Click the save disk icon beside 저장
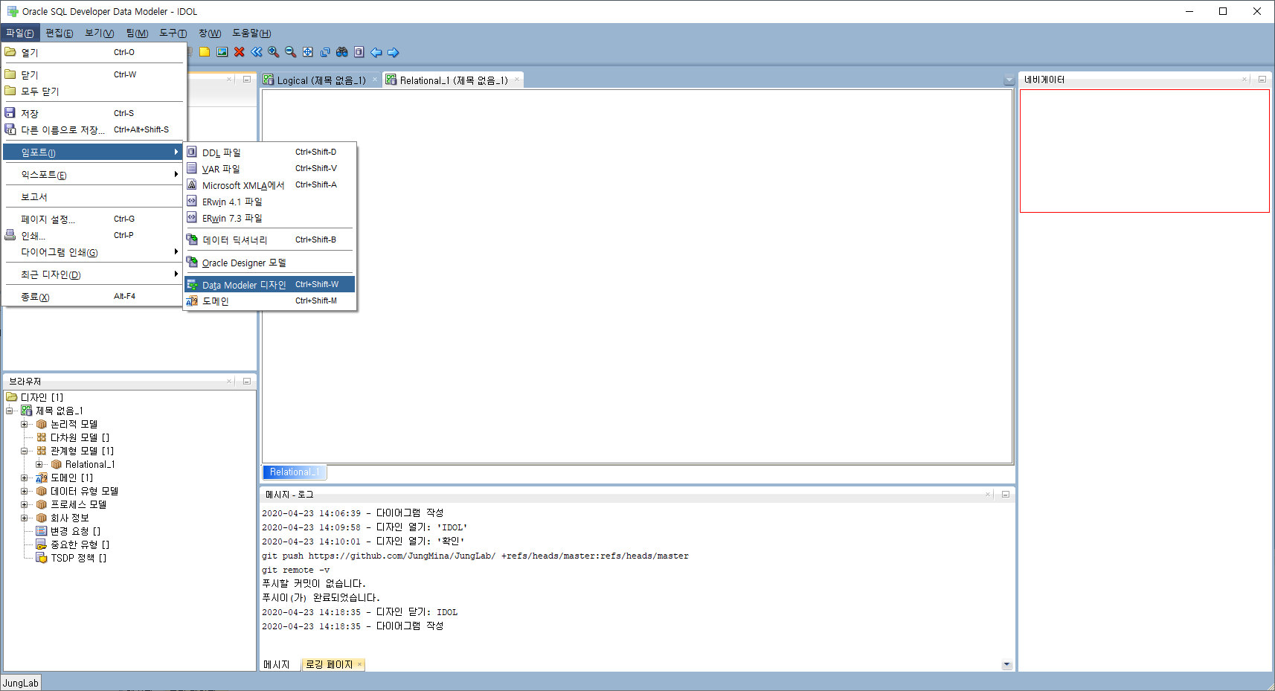The width and height of the screenshot is (1275, 691). (10, 113)
